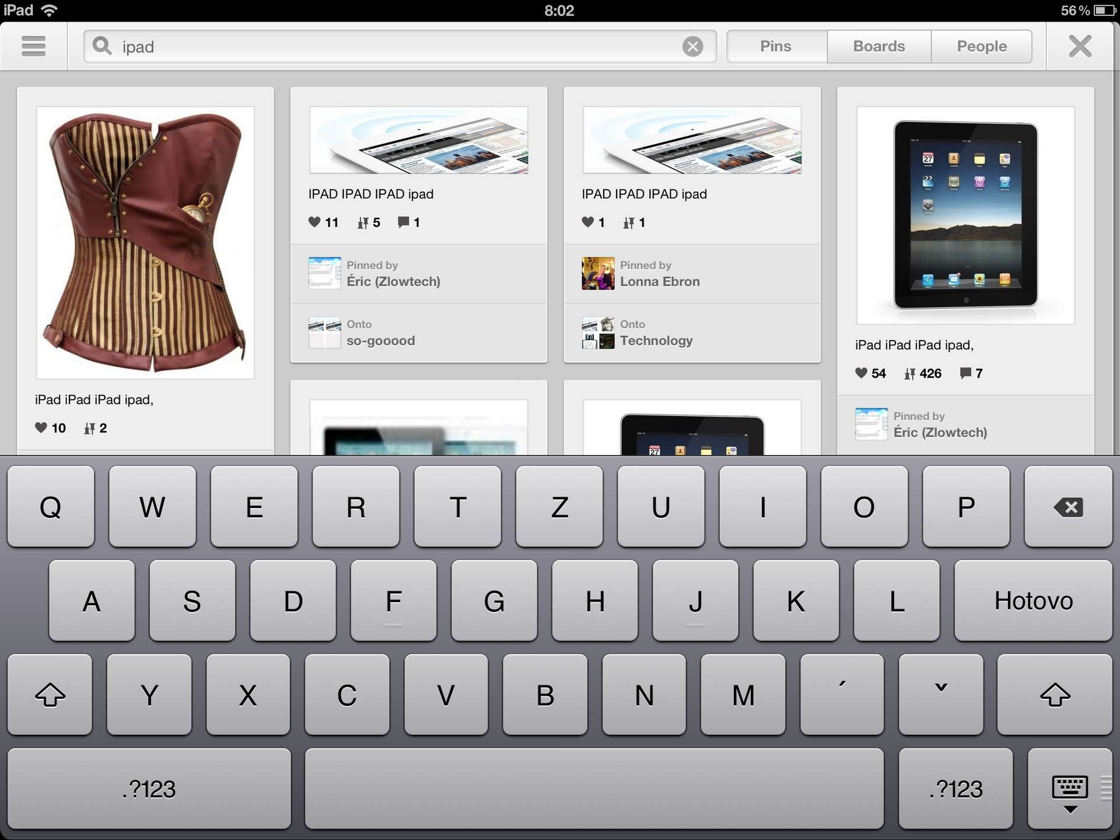
Task: Select the Technology board link
Action: [657, 339]
